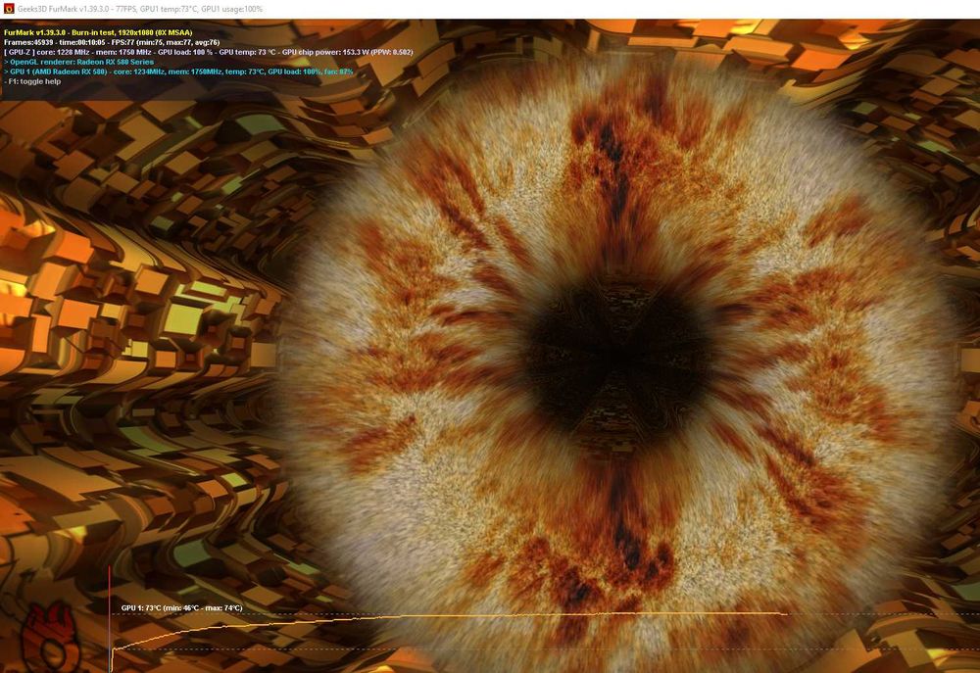Click the 'OpenGL renderer: Radeon RX 580 Series' line

click(x=78, y=62)
